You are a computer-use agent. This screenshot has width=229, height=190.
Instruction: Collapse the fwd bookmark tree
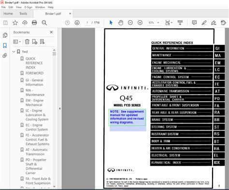pos(14,52)
